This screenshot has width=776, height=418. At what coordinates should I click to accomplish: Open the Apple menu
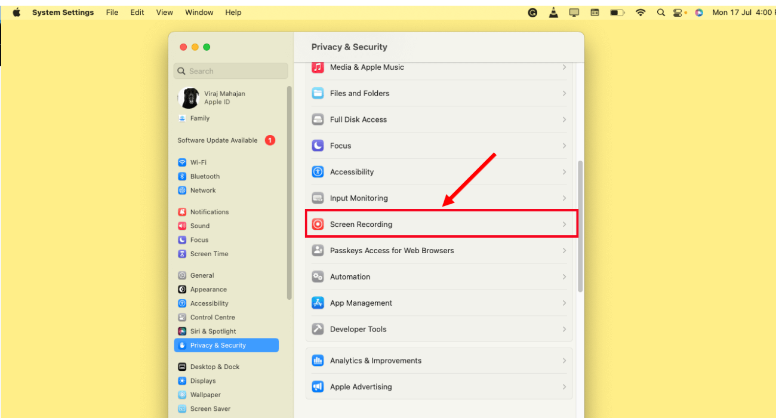click(16, 12)
